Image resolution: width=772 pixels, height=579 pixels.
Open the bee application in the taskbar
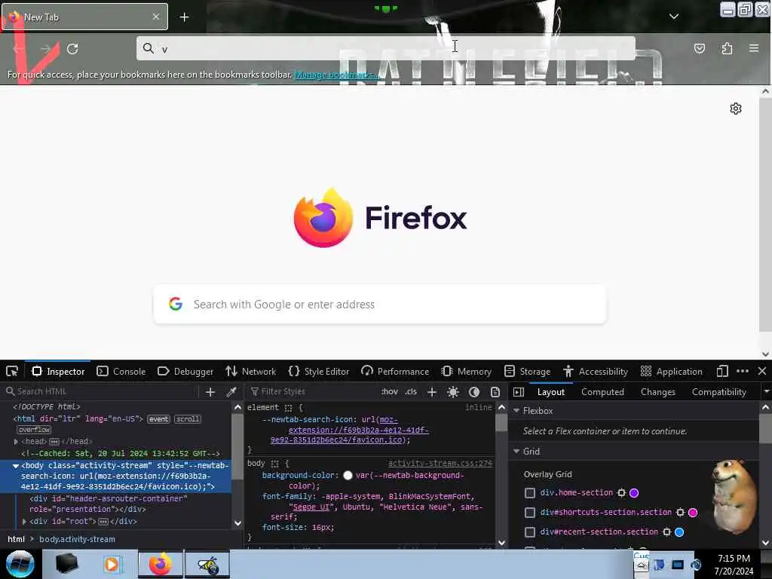tap(207, 564)
